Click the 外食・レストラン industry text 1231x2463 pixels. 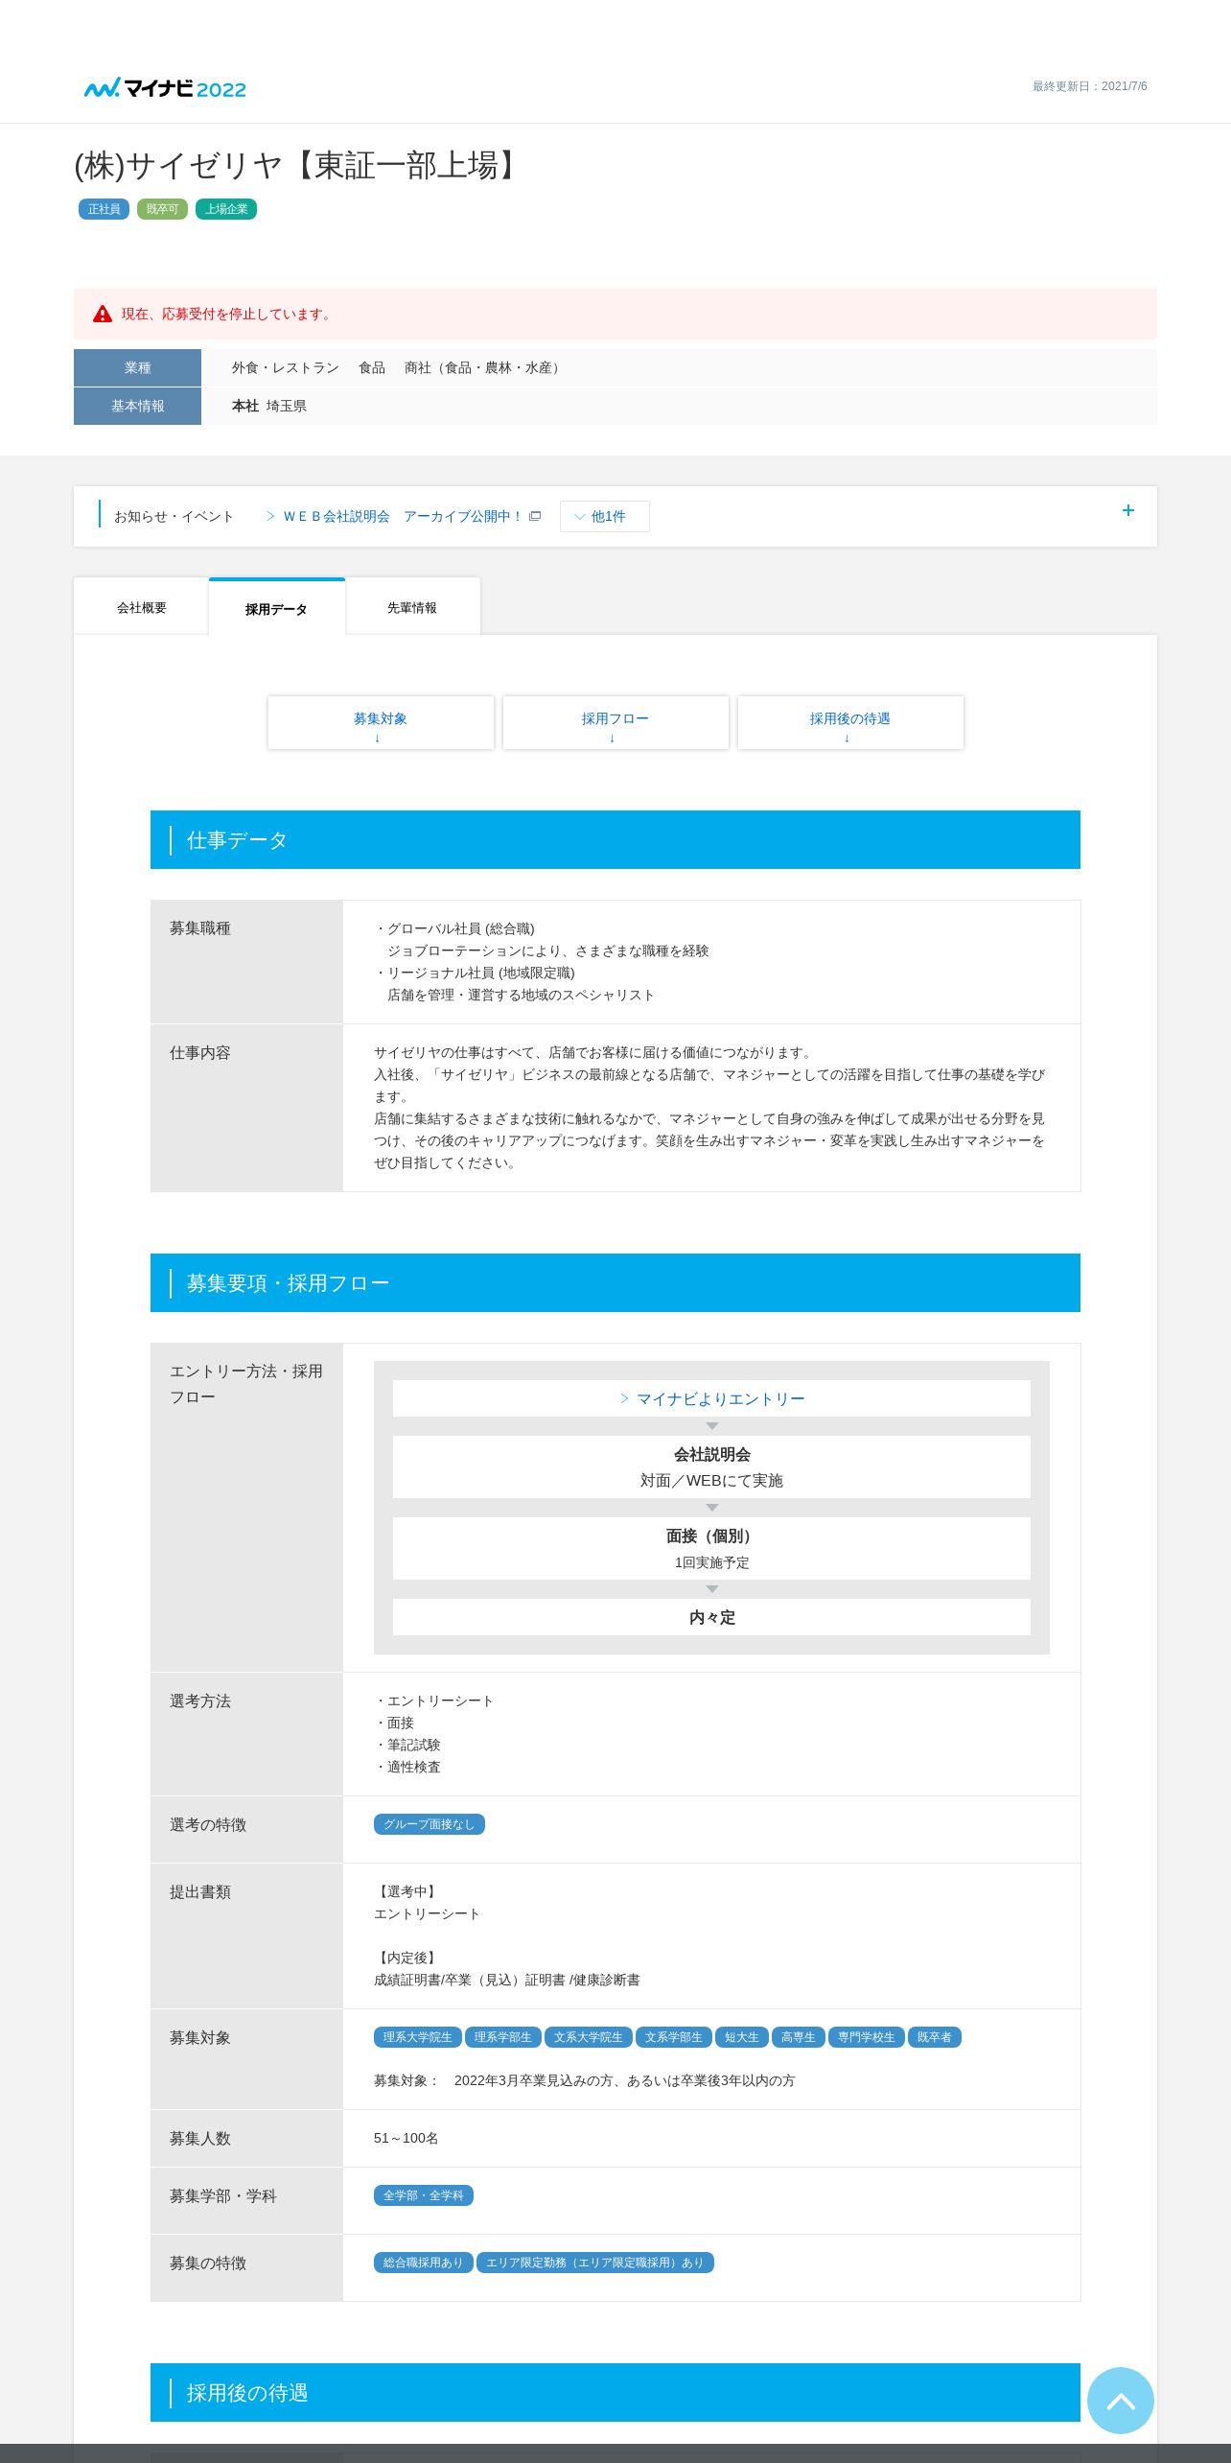286,367
